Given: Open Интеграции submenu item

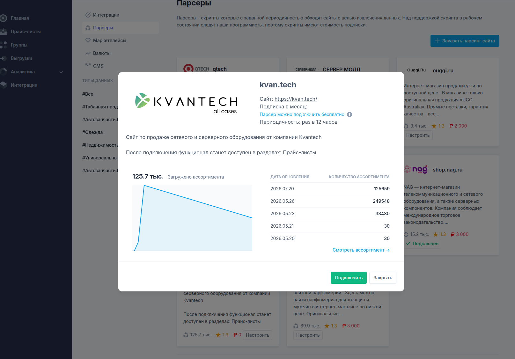Looking at the screenshot, I should coord(120,15).
